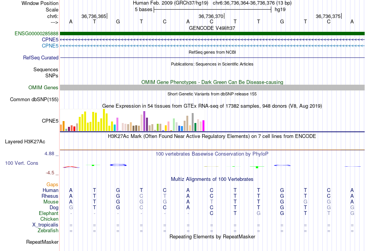365x251 pixels.
Task: Click the RepeatMasker track label
Action: tap(42, 242)
